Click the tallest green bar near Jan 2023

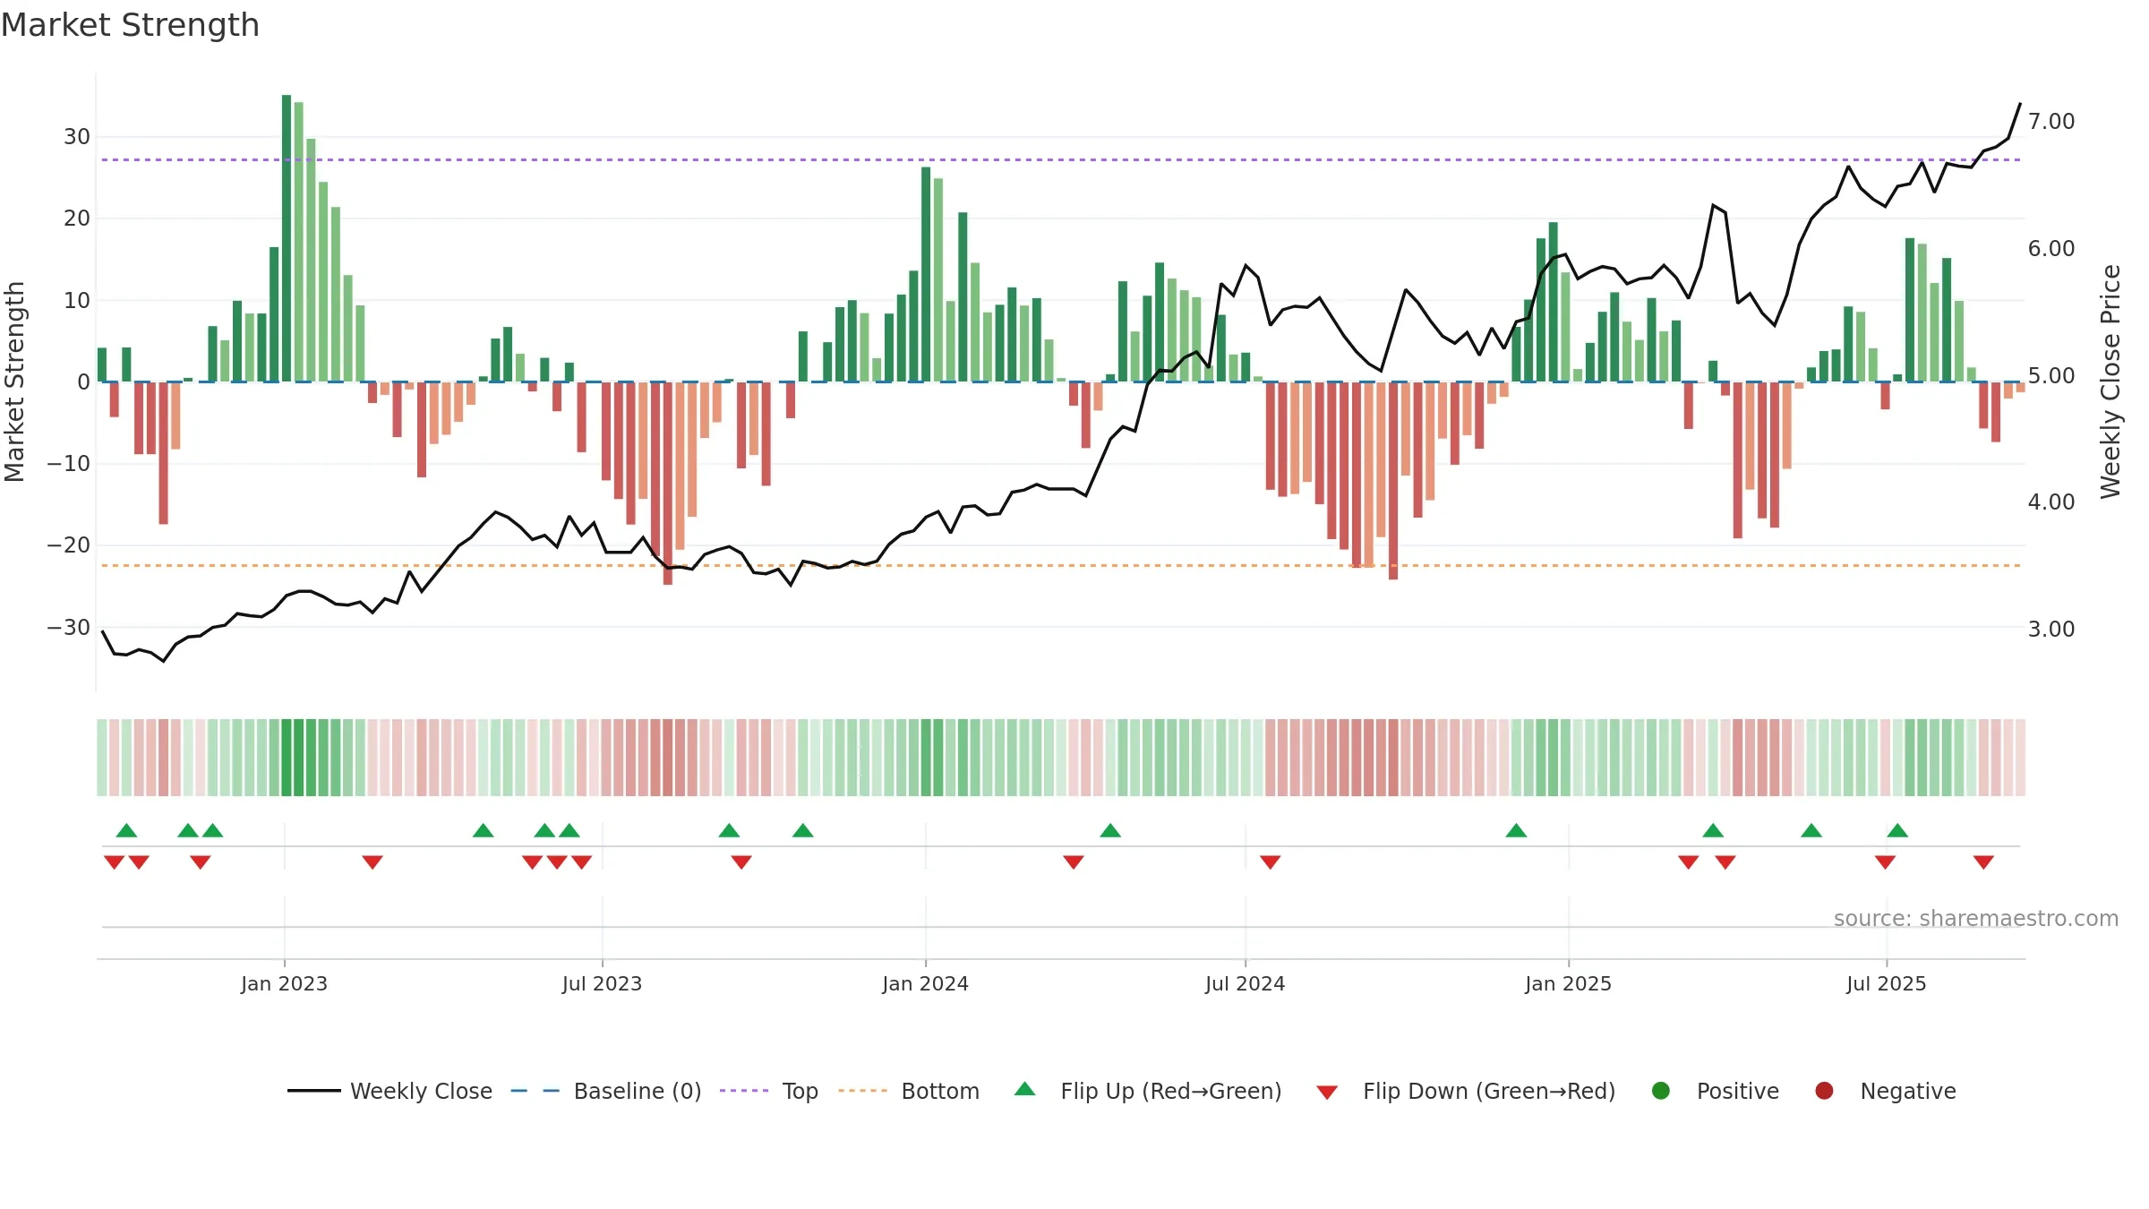(287, 238)
